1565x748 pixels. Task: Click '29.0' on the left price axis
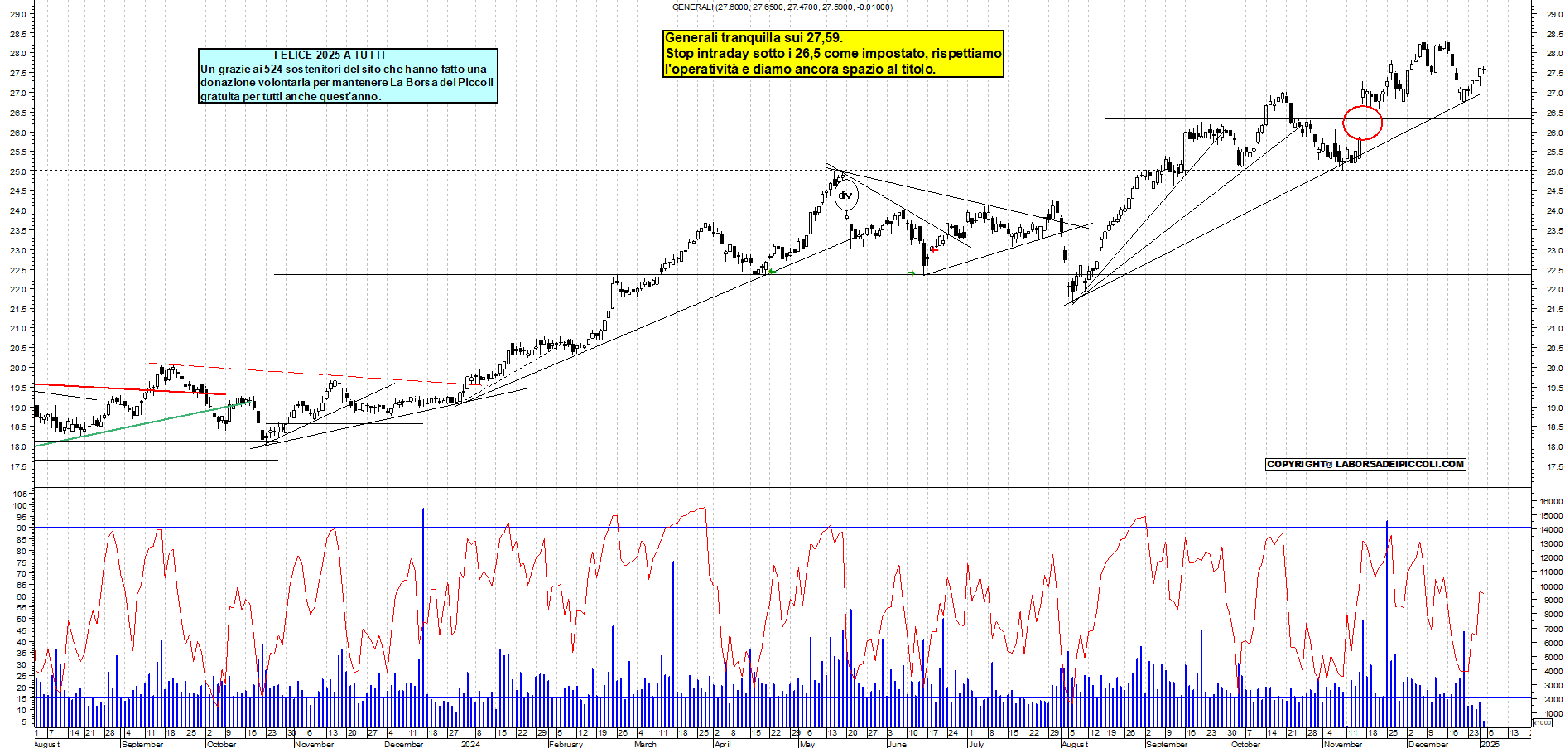click(17, 14)
